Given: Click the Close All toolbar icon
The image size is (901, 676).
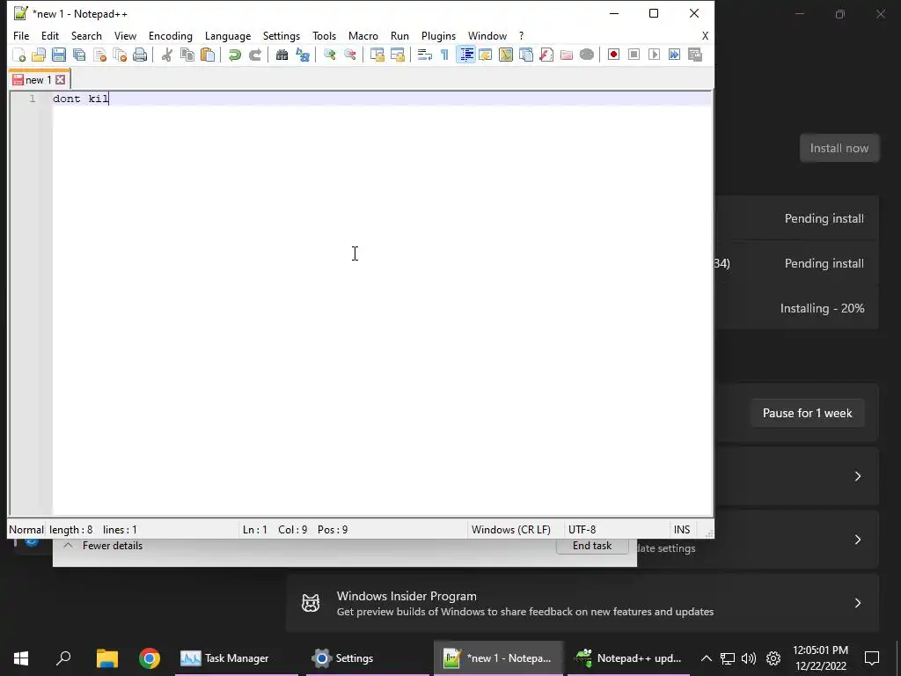Looking at the screenshot, I should (x=120, y=55).
